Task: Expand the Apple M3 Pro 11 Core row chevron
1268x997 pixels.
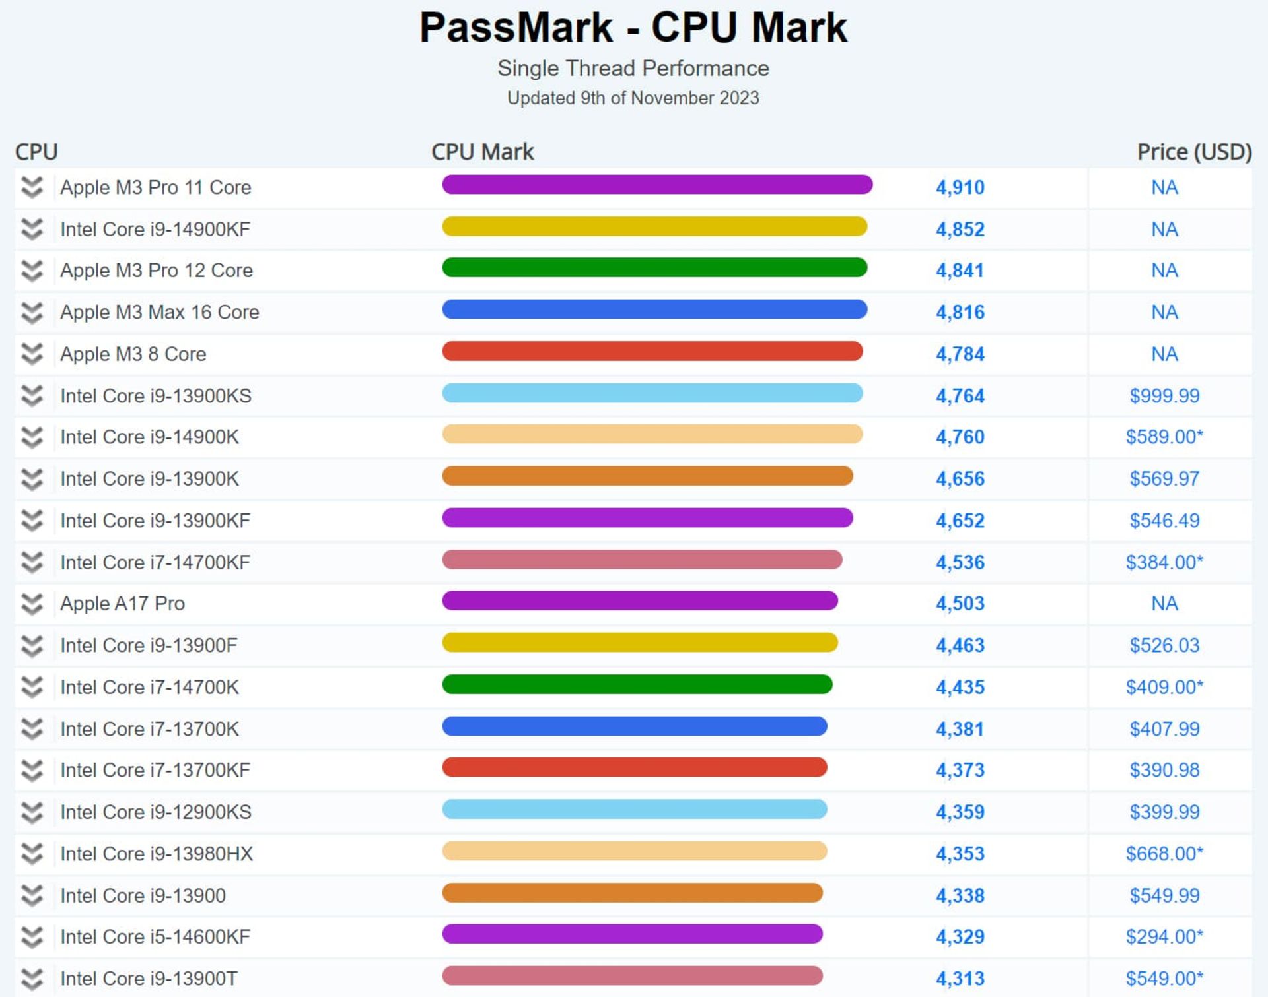Action: coord(32,188)
